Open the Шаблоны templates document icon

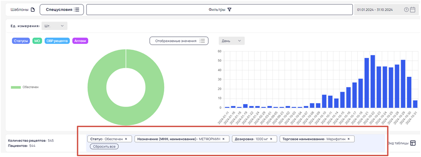33,10
